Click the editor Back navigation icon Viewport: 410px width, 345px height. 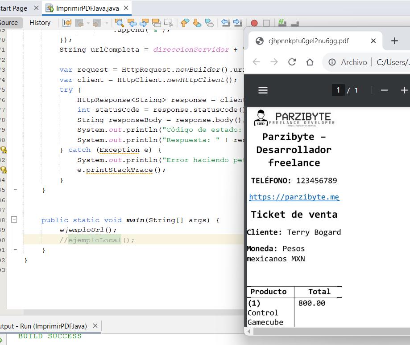[x=79, y=23]
